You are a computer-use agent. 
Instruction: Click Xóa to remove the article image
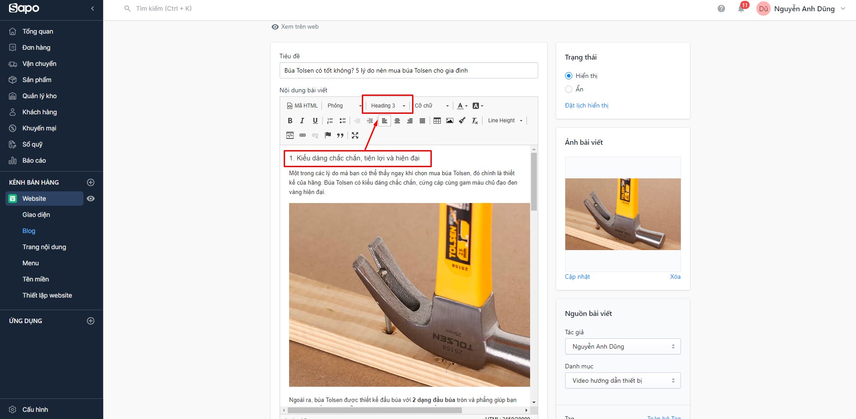coord(675,276)
